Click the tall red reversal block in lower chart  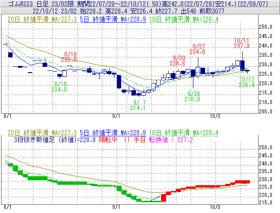164,198
